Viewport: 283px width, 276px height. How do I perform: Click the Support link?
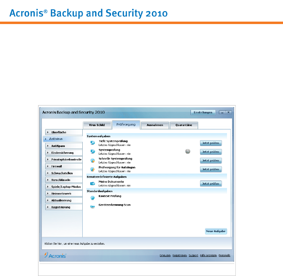pos(193,255)
